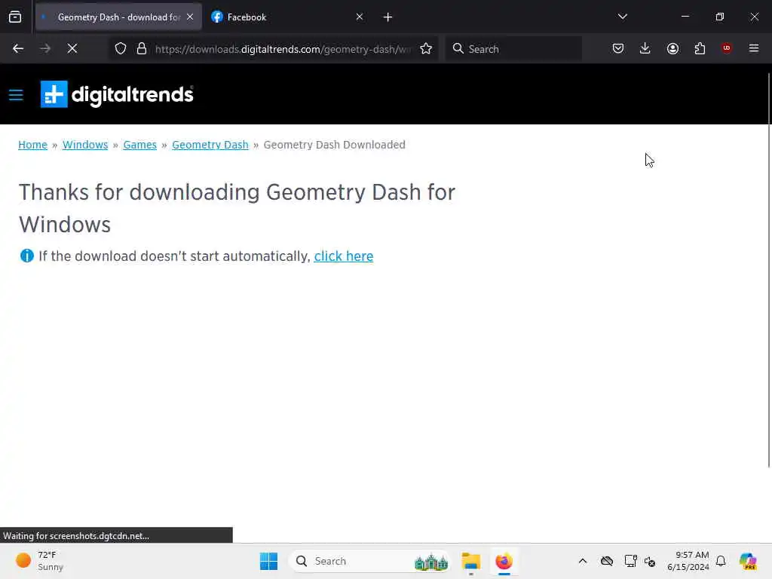Close the Geometry Dash tab

[190, 17]
